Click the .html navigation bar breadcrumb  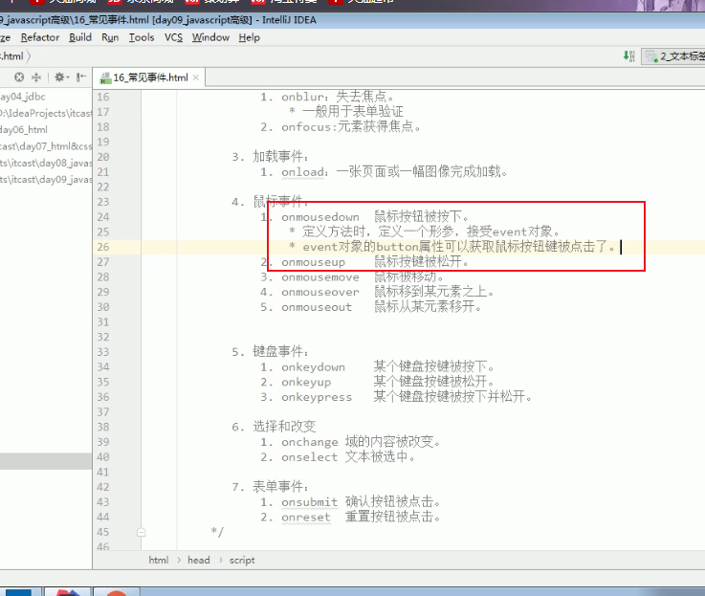pyautogui.click(x=11, y=56)
